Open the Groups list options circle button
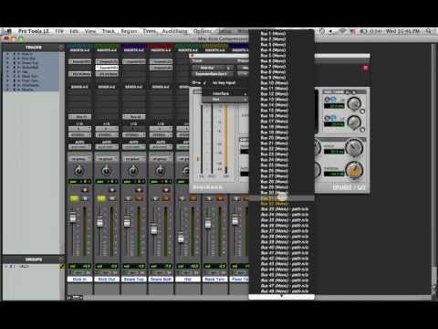Viewport: 438px width, 329px height. click(61, 260)
